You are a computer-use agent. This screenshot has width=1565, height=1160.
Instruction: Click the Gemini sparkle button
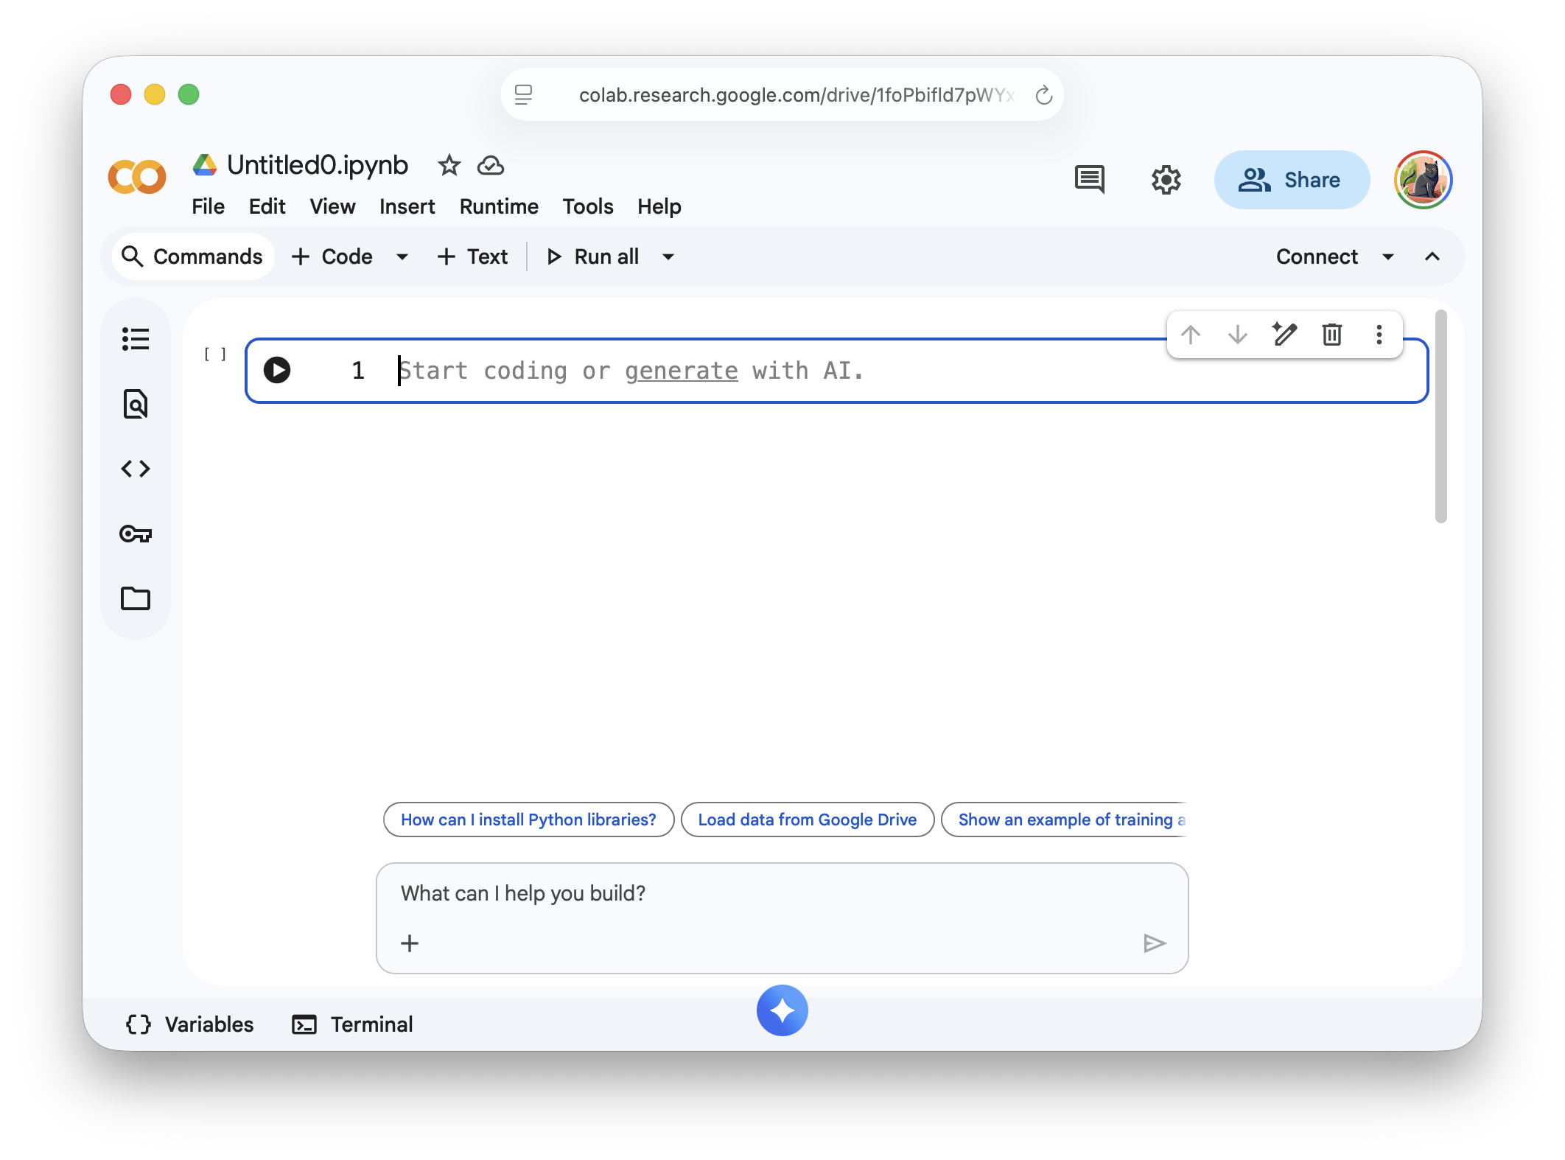click(x=782, y=1010)
